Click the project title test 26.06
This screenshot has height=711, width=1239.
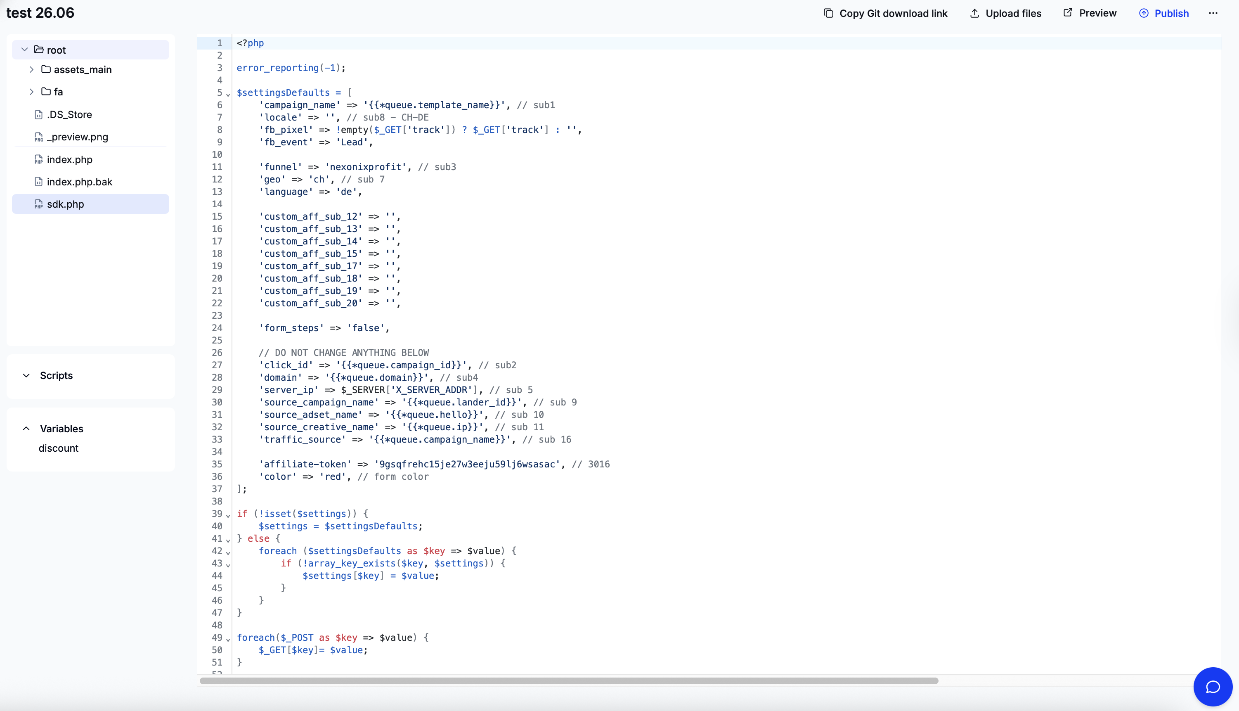[40, 13]
